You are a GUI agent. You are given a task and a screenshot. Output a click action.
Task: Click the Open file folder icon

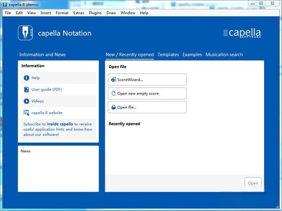[113, 107]
